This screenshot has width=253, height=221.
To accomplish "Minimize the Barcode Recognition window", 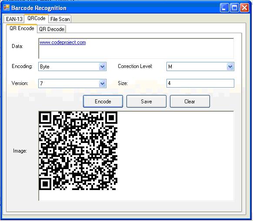I will click(224, 7).
